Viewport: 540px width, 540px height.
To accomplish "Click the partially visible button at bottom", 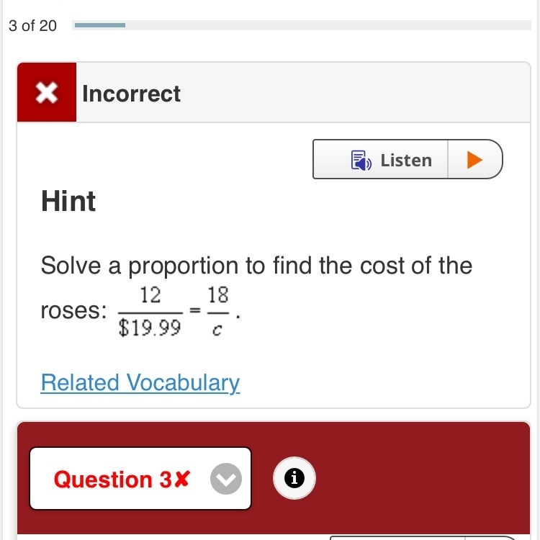I will [x=423, y=538].
